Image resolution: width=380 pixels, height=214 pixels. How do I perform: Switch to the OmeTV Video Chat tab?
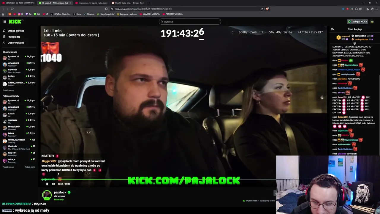coord(128,3)
